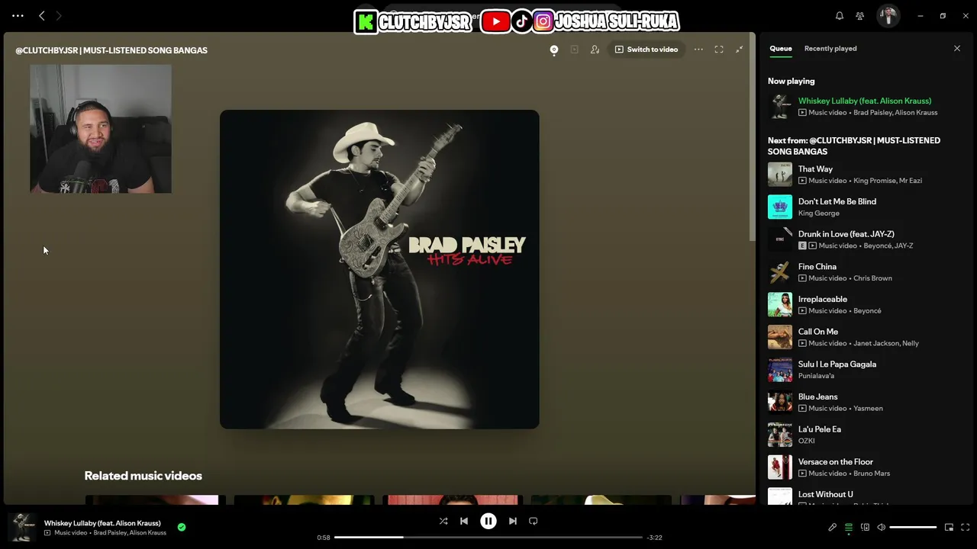Enter full screen from player bar
977x549 pixels.
[966, 527]
